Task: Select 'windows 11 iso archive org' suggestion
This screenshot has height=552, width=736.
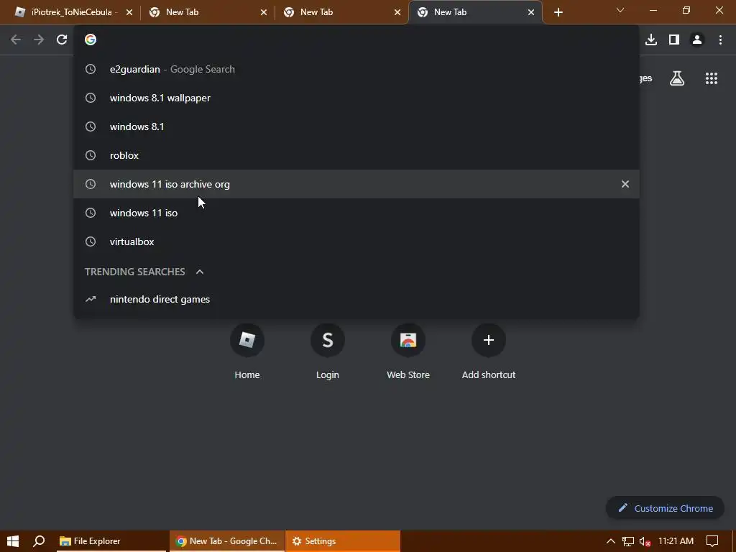Action: [x=356, y=184]
